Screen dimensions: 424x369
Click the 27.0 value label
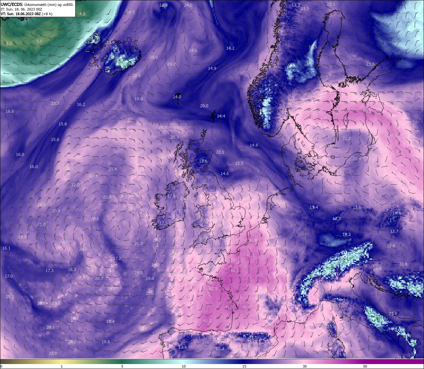150,294
